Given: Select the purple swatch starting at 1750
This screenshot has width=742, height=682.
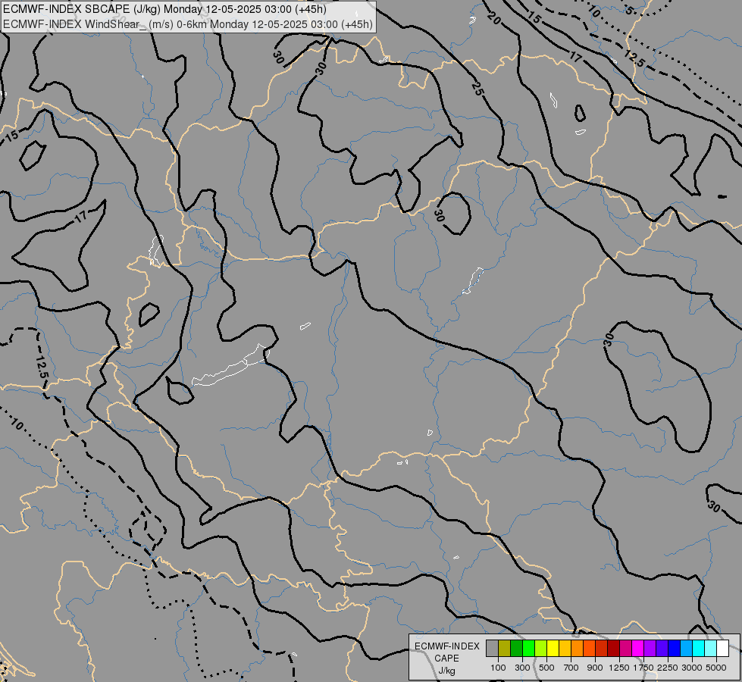Looking at the screenshot, I should pyautogui.click(x=650, y=648).
